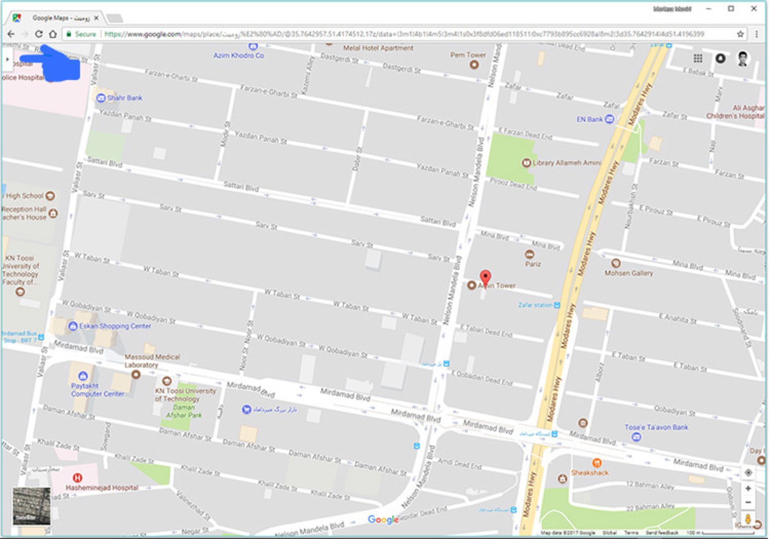
Task: Open the Chrome three-dot menu
Action: pos(756,34)
